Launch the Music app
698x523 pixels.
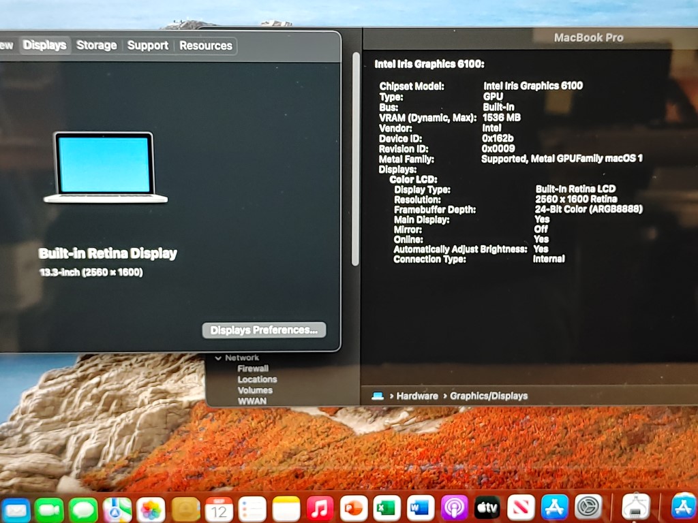coord(320,509)
